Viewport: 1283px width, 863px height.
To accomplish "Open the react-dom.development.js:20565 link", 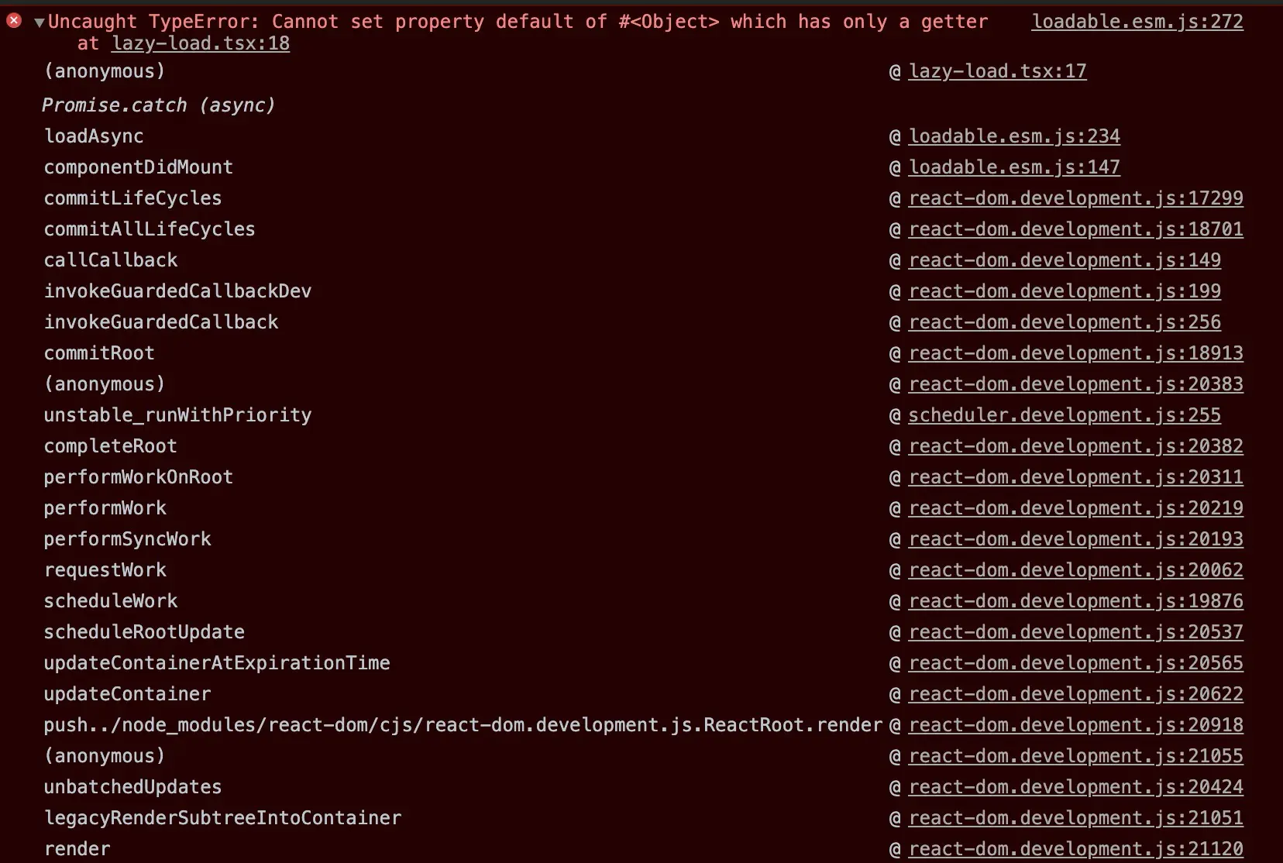I will (x=1075, y=663).
